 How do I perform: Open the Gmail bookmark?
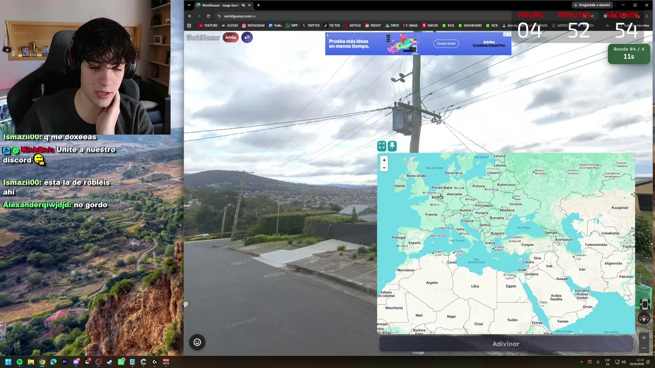(411, 26)
